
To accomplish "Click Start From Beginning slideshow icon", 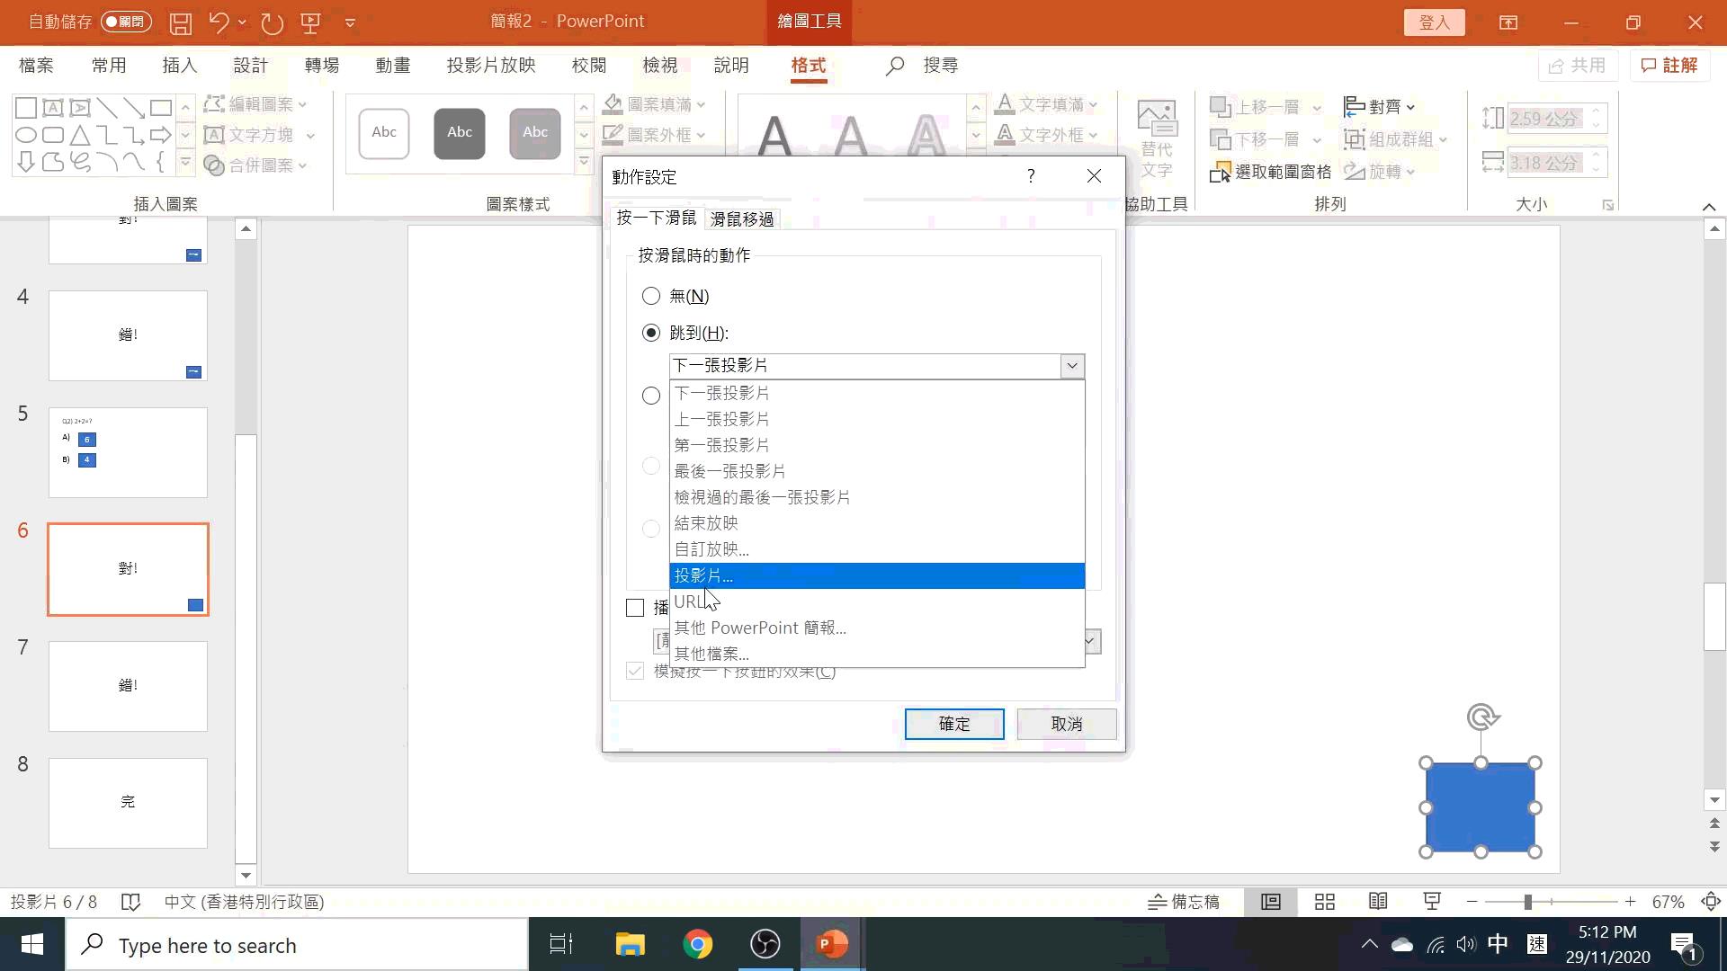I will pos(310,22).
